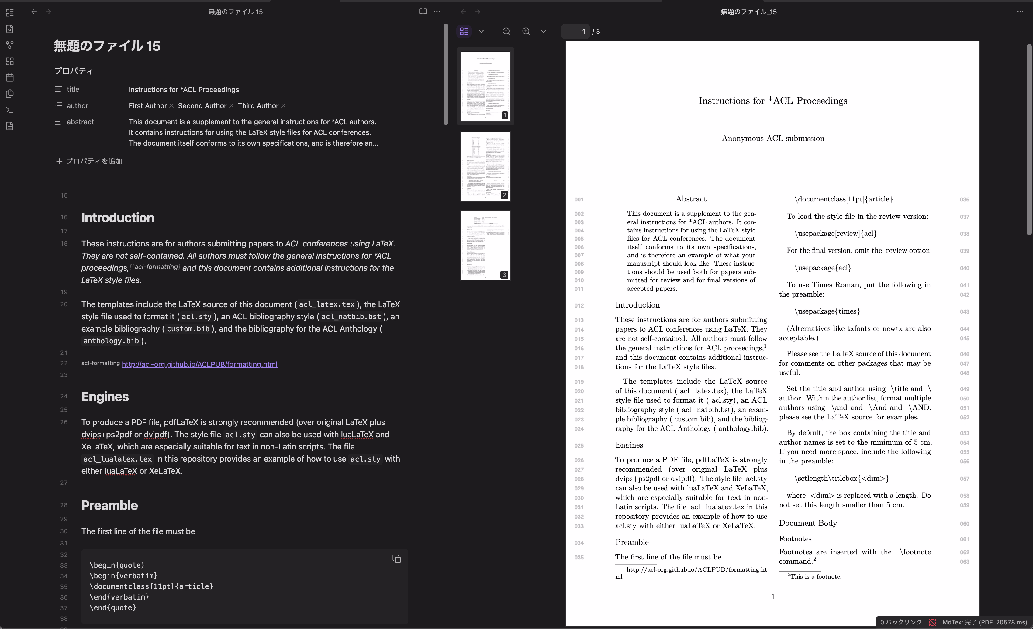This screenshot has height=629, width=1033.
Task: Click the Preamble heading in the editor
Action: tap(109, 505)
